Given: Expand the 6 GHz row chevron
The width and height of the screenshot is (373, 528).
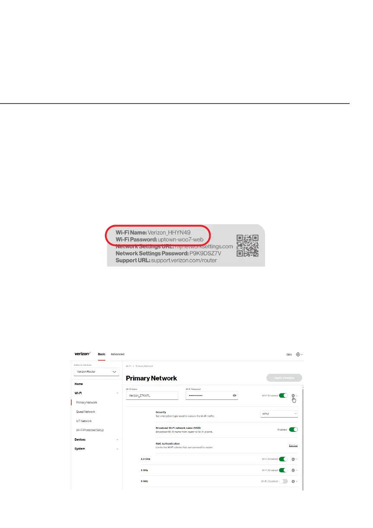Looking at the screenshot, I should point(297,481).
